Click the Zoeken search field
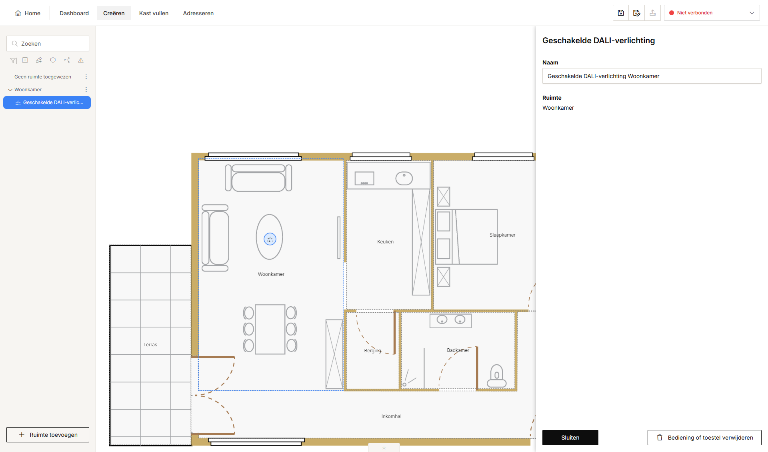768x452 pixels. point(48,44)
